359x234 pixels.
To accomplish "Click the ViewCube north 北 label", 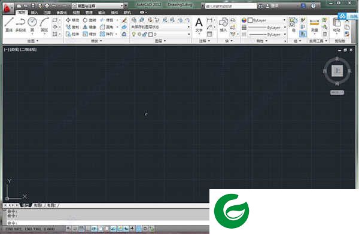I will (337, 59).
